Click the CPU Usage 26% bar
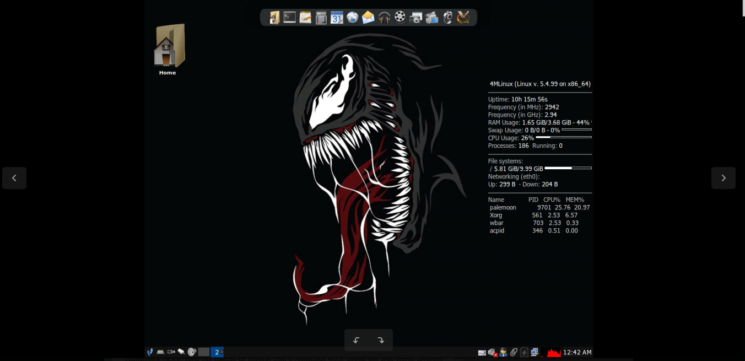 [564, 137]
